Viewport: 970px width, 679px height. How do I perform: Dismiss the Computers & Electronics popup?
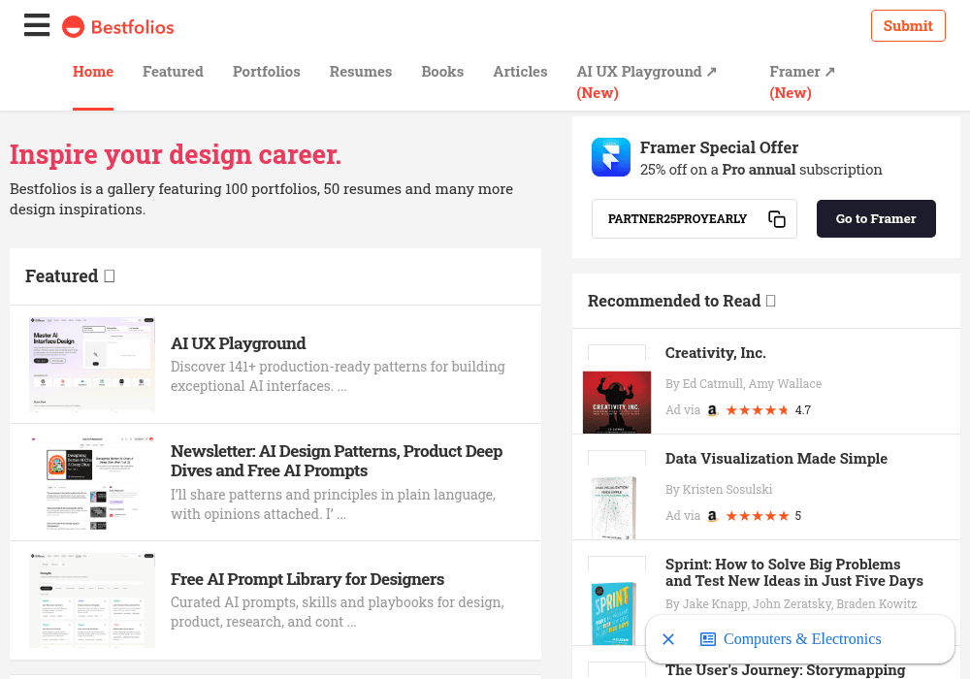point(668,639)
